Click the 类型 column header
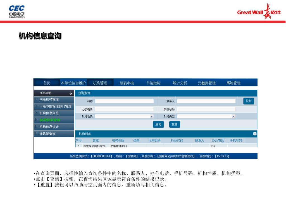The height and width of the screenshot is (214, 286). 136,140
